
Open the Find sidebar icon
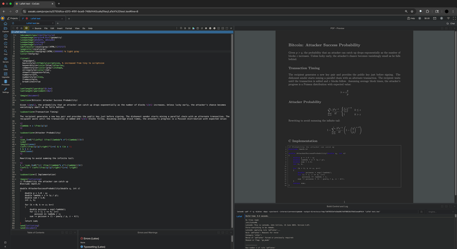point(5,52)
